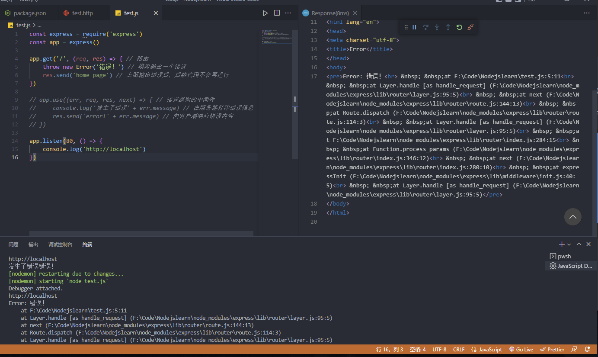598x357 pixels.
Task: Open the terminal launch profile dropdown
Action: point(569,244)
